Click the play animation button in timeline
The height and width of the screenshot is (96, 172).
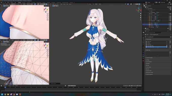(73, 86)
